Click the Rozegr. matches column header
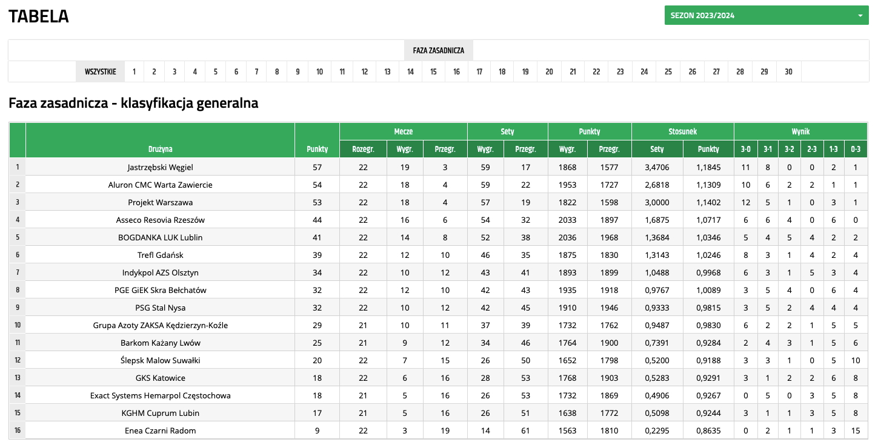The height and width of the screenshot is (448, 878). tap(363, 149)
